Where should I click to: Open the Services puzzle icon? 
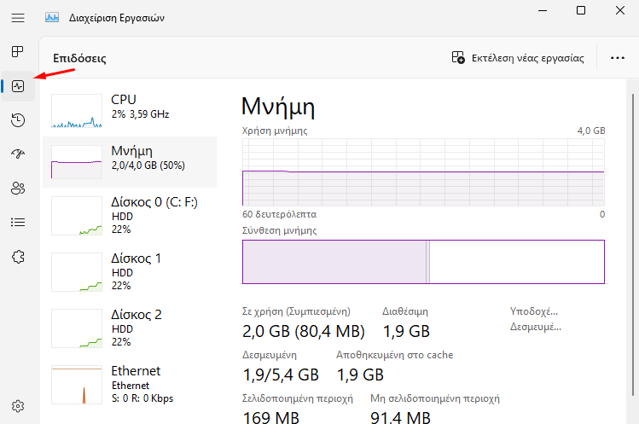point(18,257)
